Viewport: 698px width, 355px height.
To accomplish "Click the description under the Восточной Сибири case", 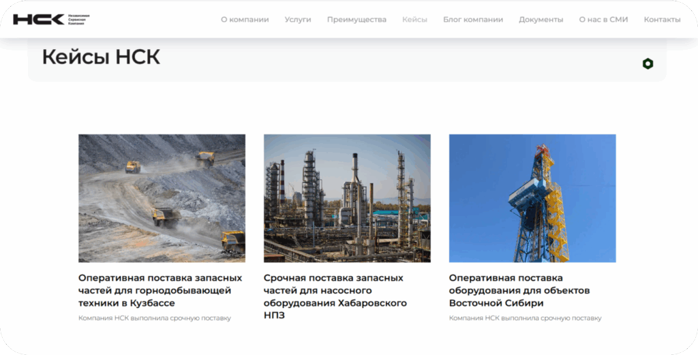I will pos(525,318).
